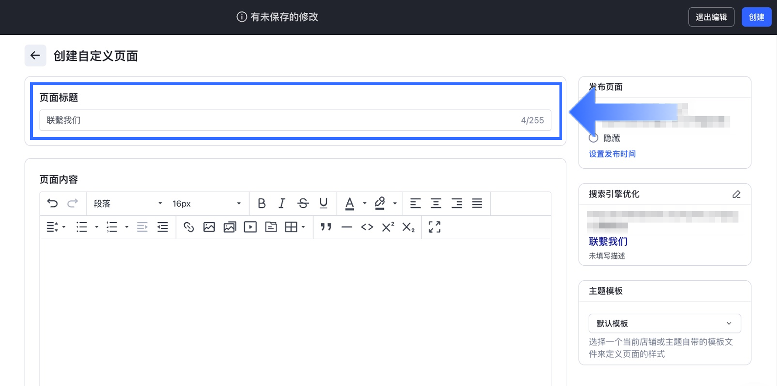This screenshot has width=777, height=386.
Task: Insert multiple images gallery icon
Action: 230,227
